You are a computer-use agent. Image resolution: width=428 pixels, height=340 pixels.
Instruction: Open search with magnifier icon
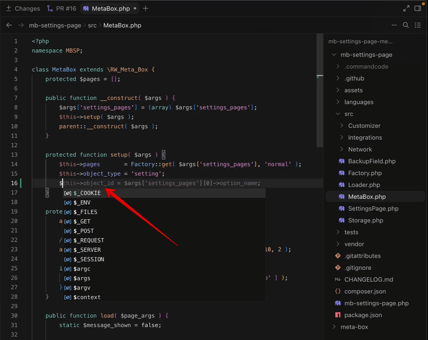point(406,25)
